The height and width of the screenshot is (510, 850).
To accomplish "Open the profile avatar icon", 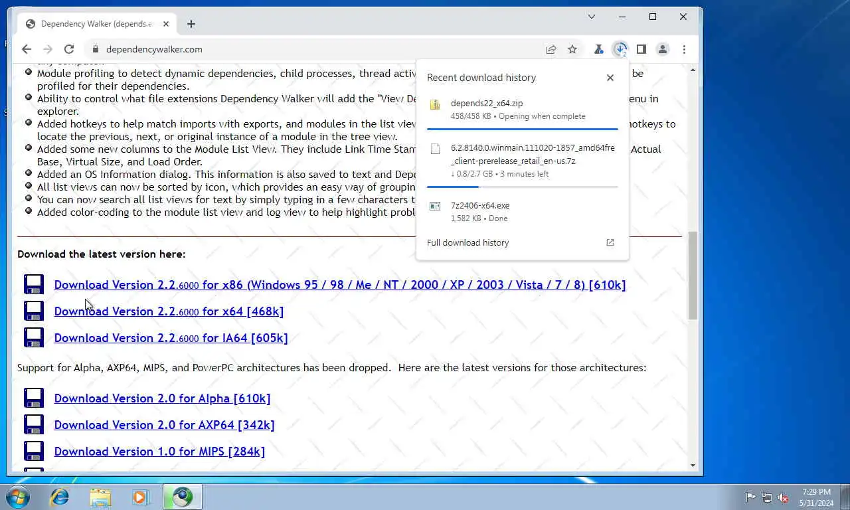I will coord(663,49).
